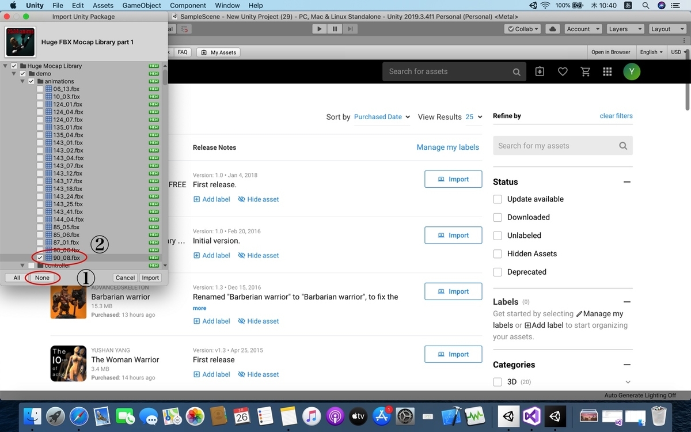Check the 06_13.fbx checkbox
This screenshot has width=691, height=432.
click(x=40, y=89)
